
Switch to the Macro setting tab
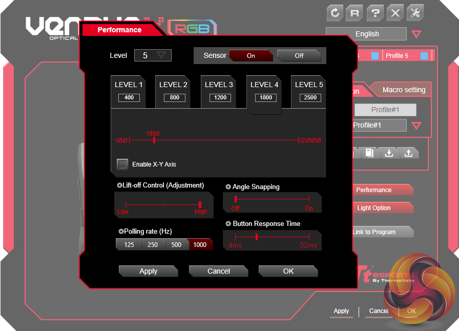[403, 90]
